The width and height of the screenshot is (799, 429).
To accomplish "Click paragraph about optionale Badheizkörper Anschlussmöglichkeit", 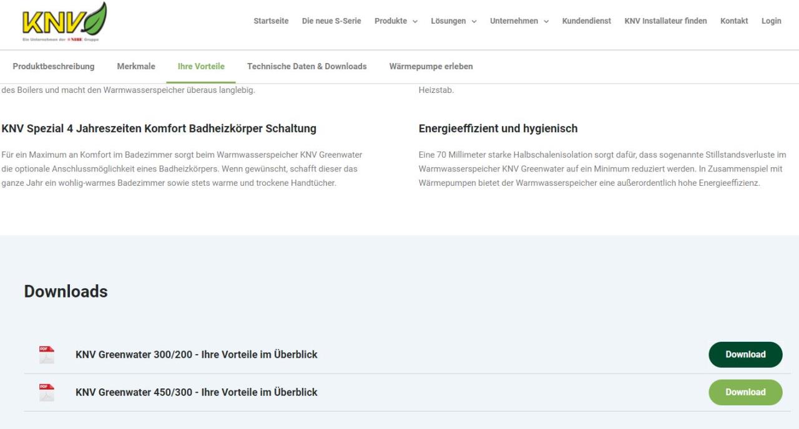I will click(182, 169).
